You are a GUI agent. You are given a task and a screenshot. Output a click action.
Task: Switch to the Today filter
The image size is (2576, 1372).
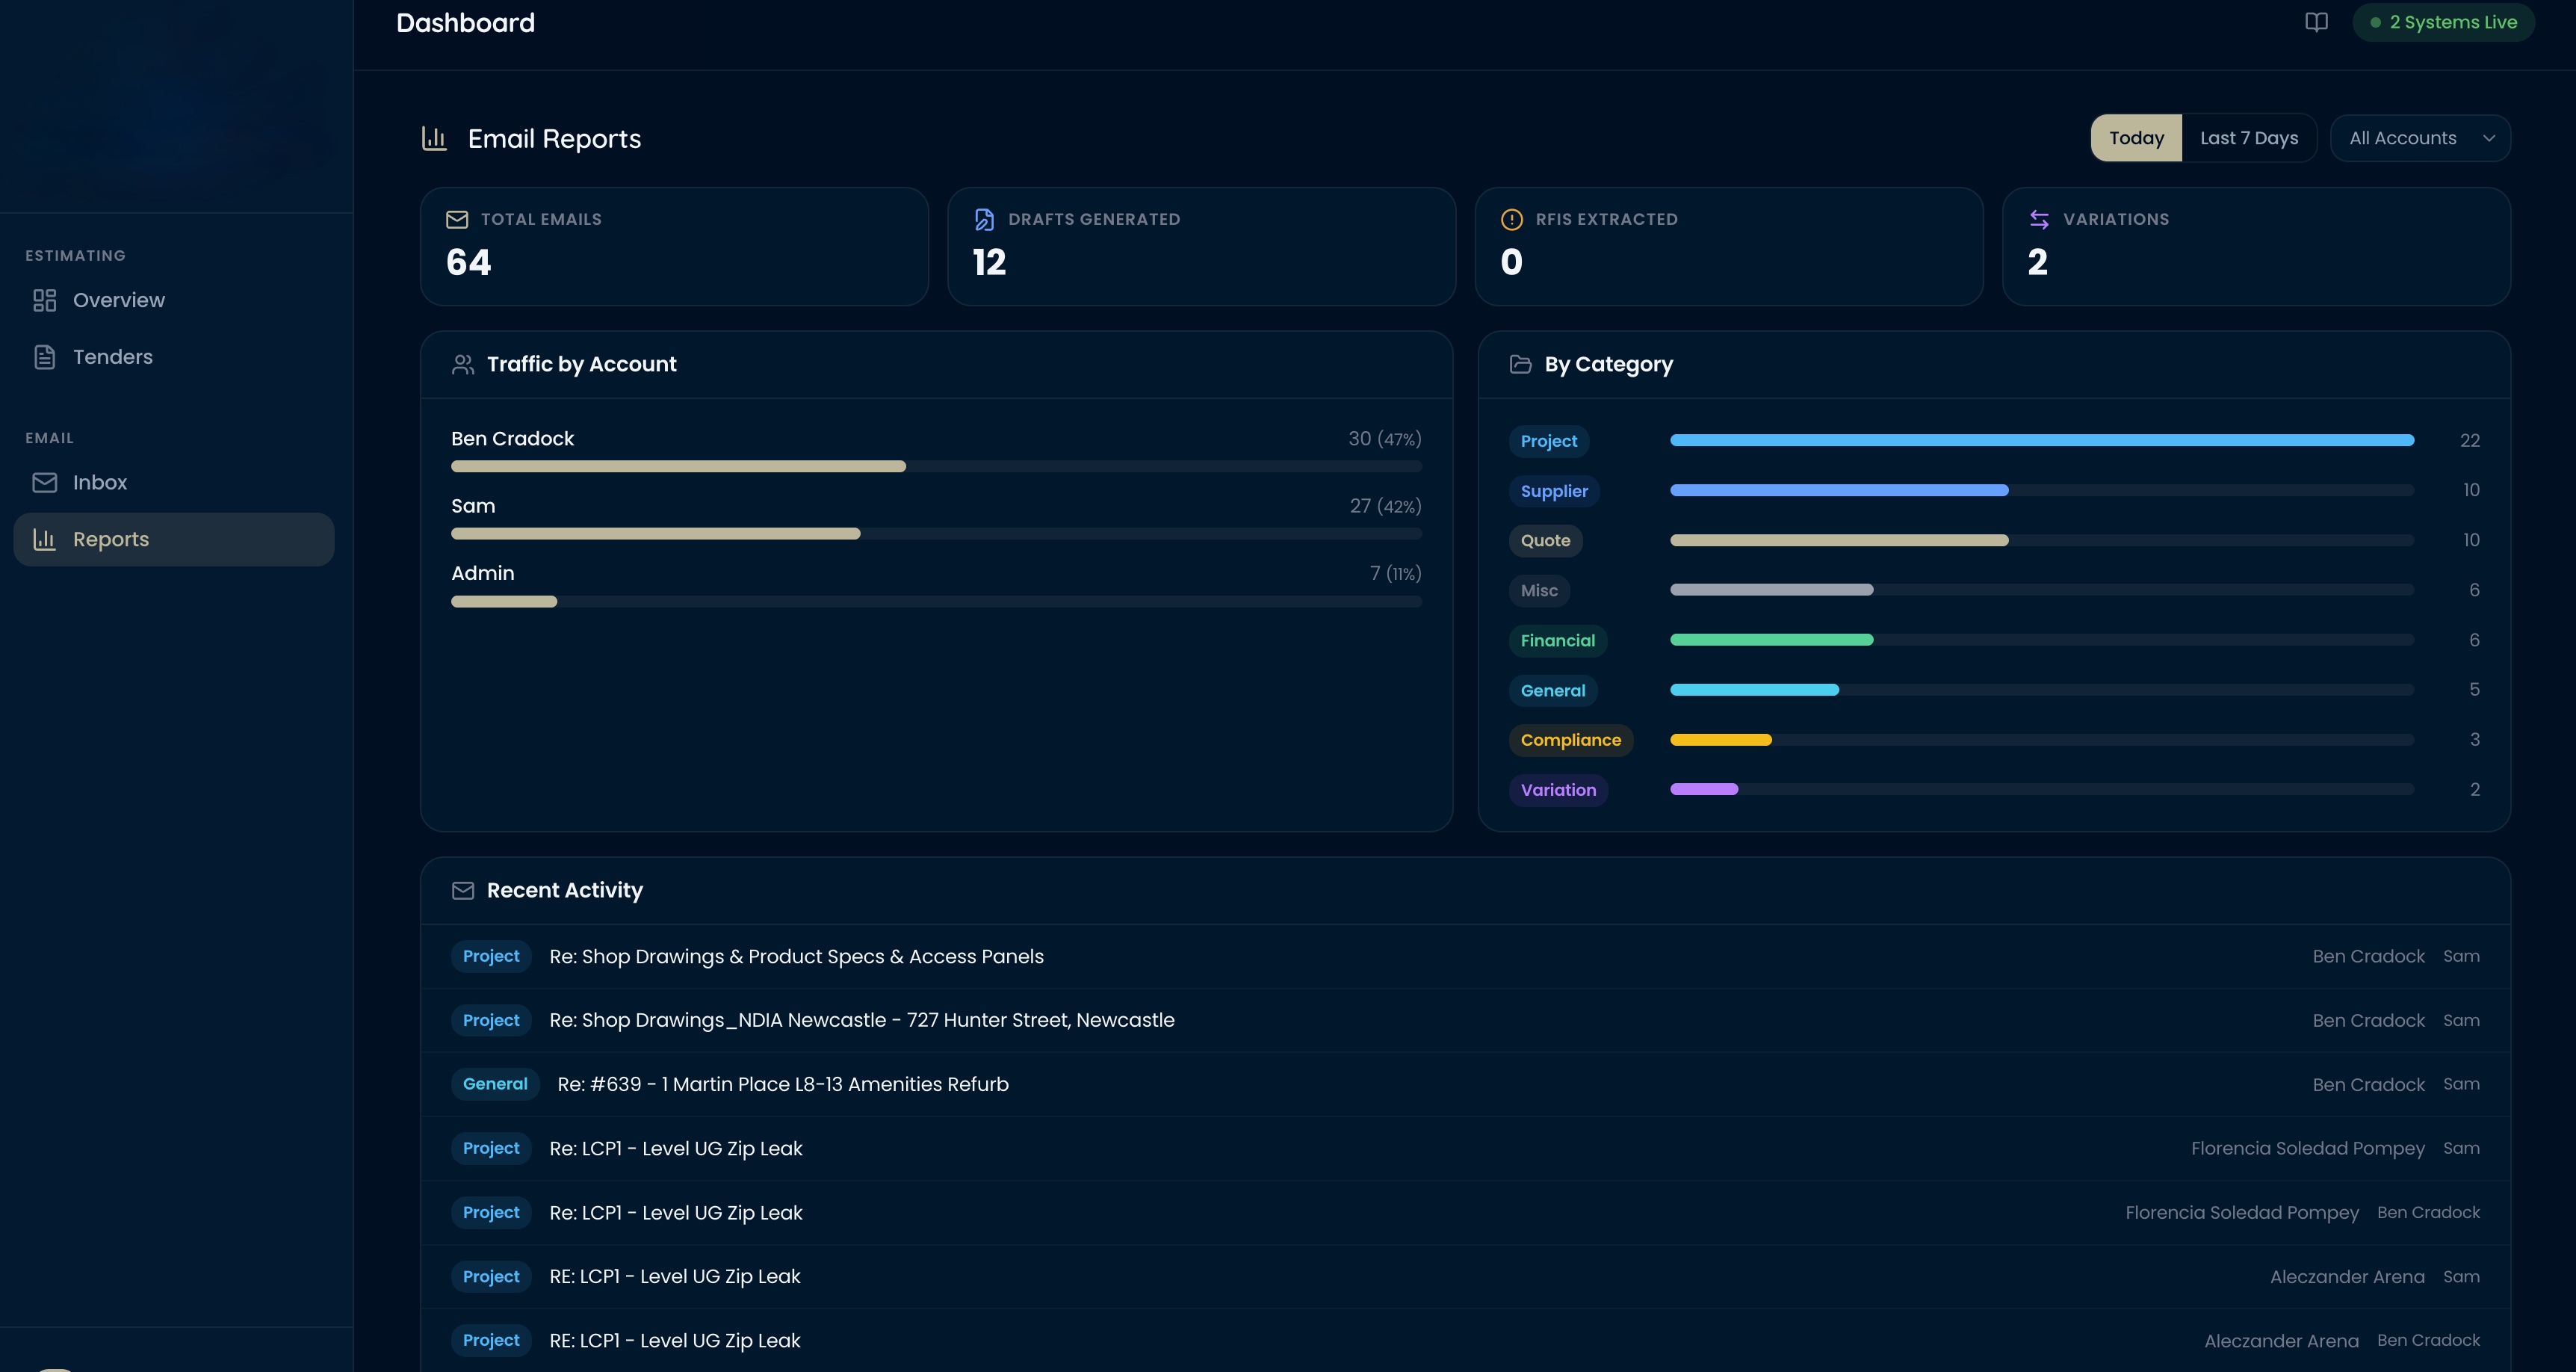2136,138
